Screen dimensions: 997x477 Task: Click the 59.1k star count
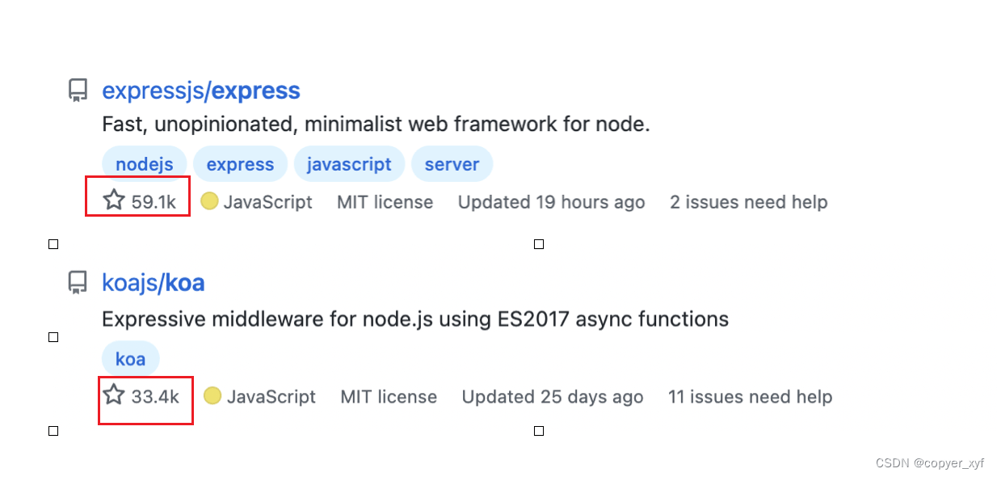154,202
